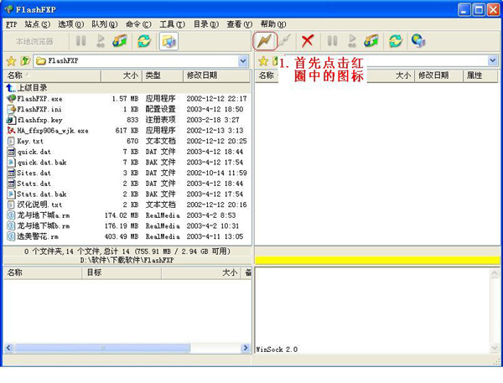Expand the FlashFXP local path dropdown
The image size is (503, 383).
click(244, 60)
